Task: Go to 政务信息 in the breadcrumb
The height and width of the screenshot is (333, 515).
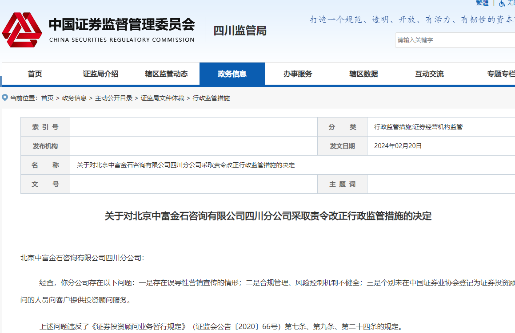Action: [x=74, y=98]
